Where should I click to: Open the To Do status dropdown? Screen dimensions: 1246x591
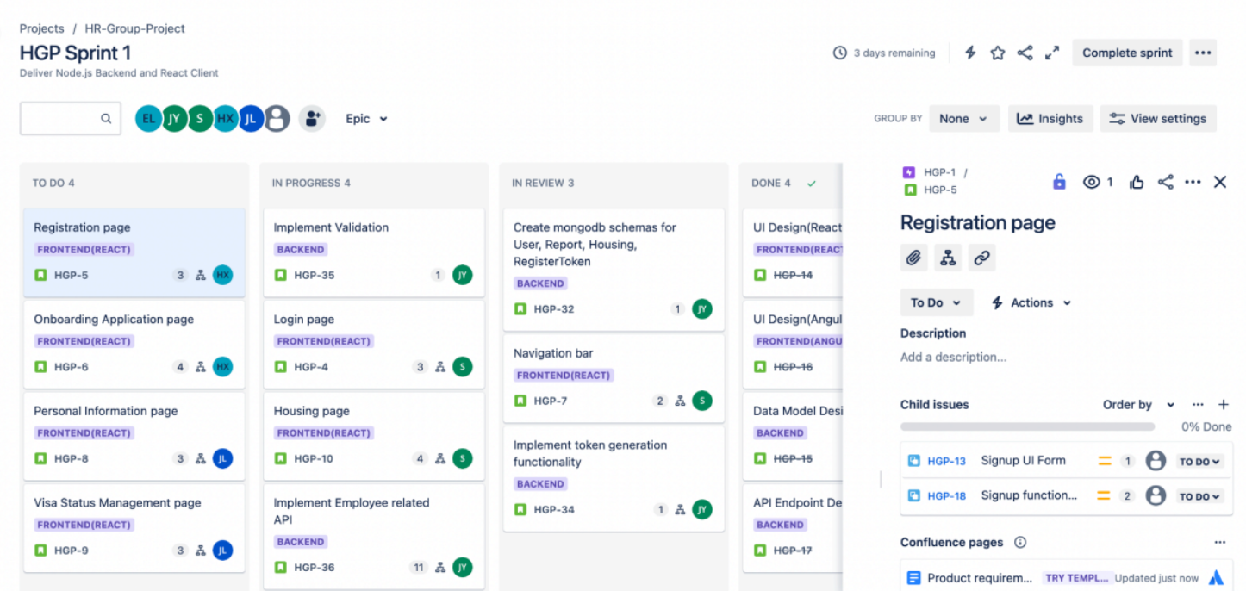click(936, 302)
